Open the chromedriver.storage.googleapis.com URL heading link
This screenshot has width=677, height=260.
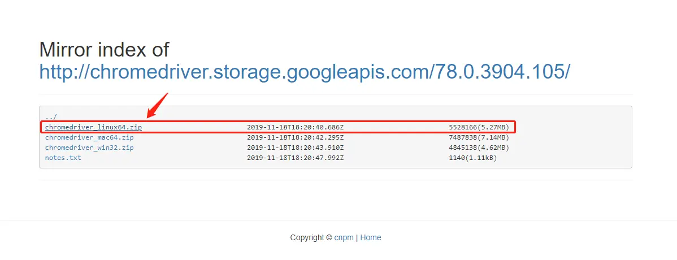tap(305, 71)
